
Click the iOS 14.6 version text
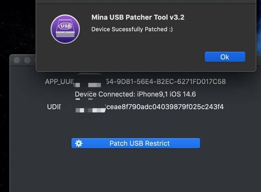coord(183,94)
